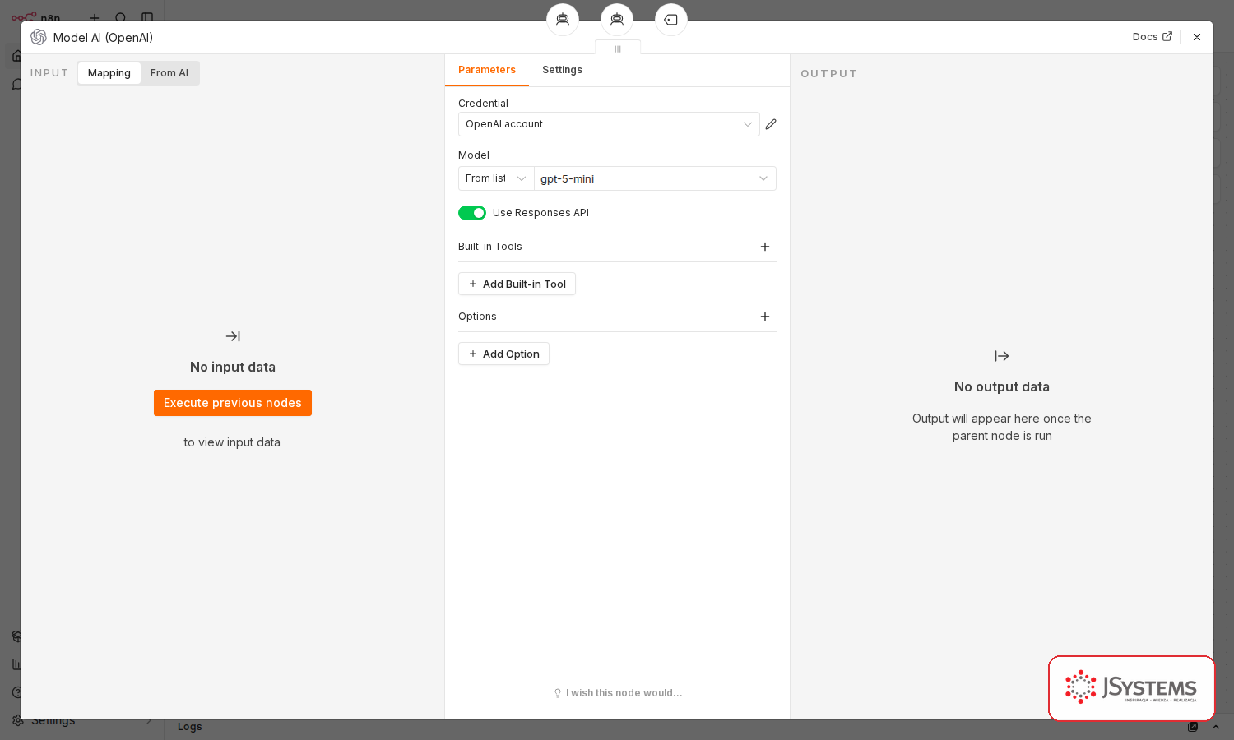Click Execute previous nodes button
Viewport: 1234px width, 740px height.
[x=233, y=403]
